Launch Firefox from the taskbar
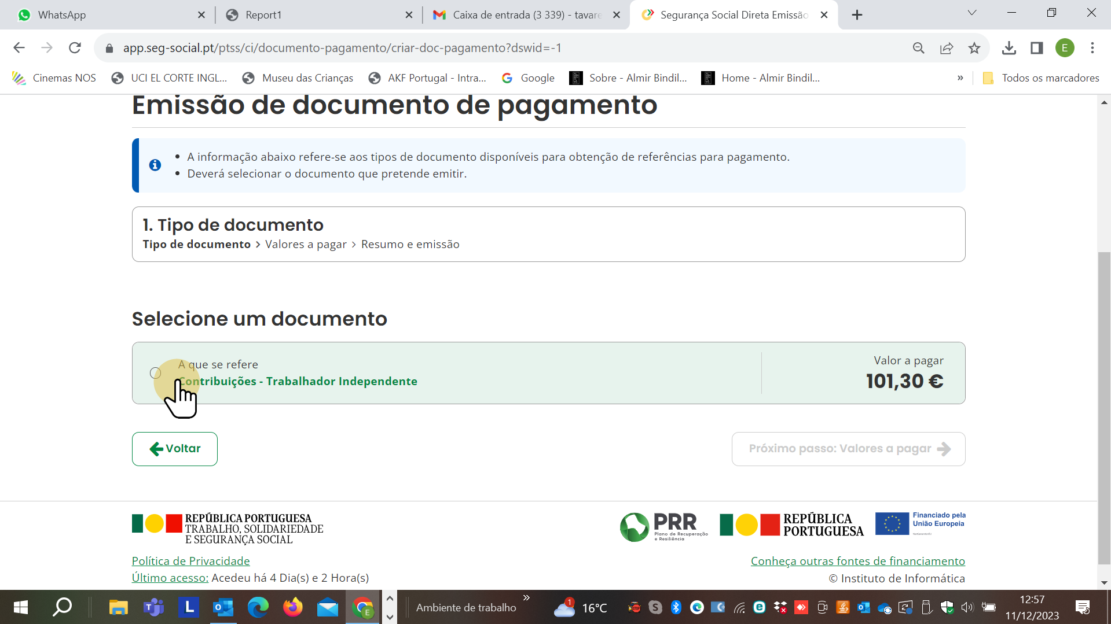The image size is (1111, 624). 292,607
